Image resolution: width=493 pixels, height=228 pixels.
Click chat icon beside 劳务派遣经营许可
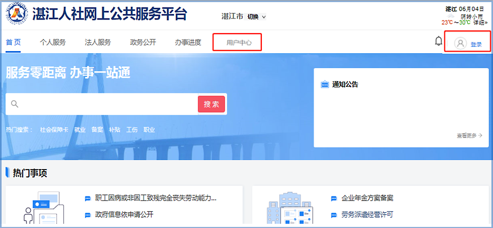334,215
